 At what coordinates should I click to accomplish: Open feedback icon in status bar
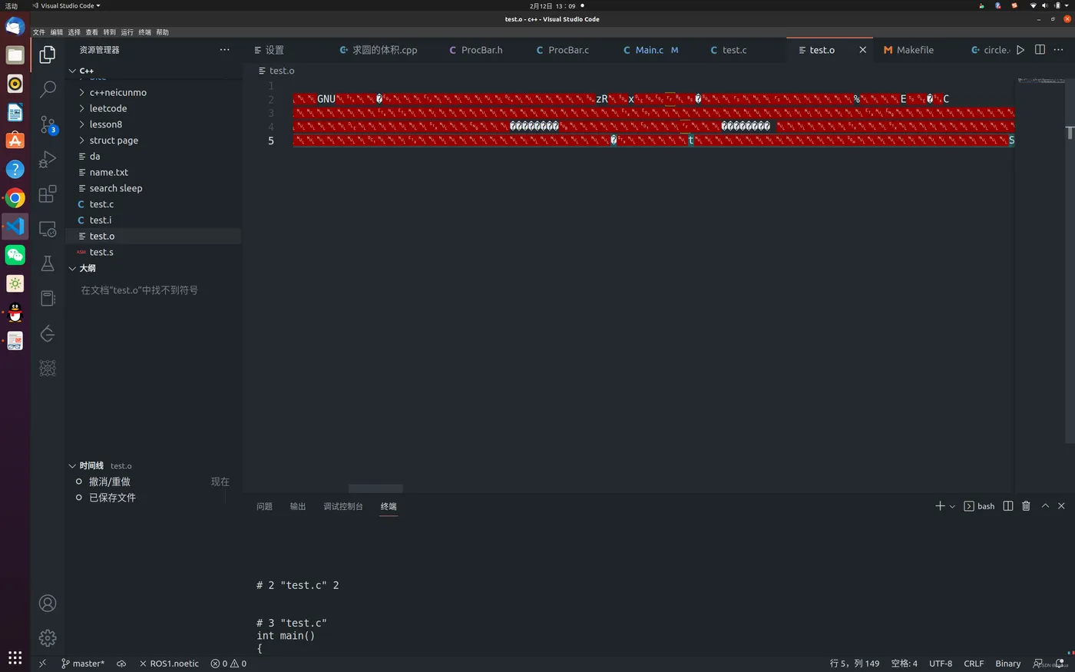(1038, 664)
